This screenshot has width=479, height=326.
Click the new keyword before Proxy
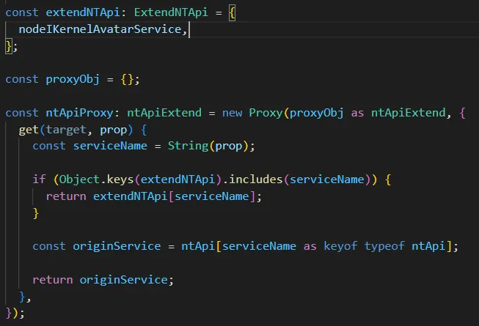point(232,112)
